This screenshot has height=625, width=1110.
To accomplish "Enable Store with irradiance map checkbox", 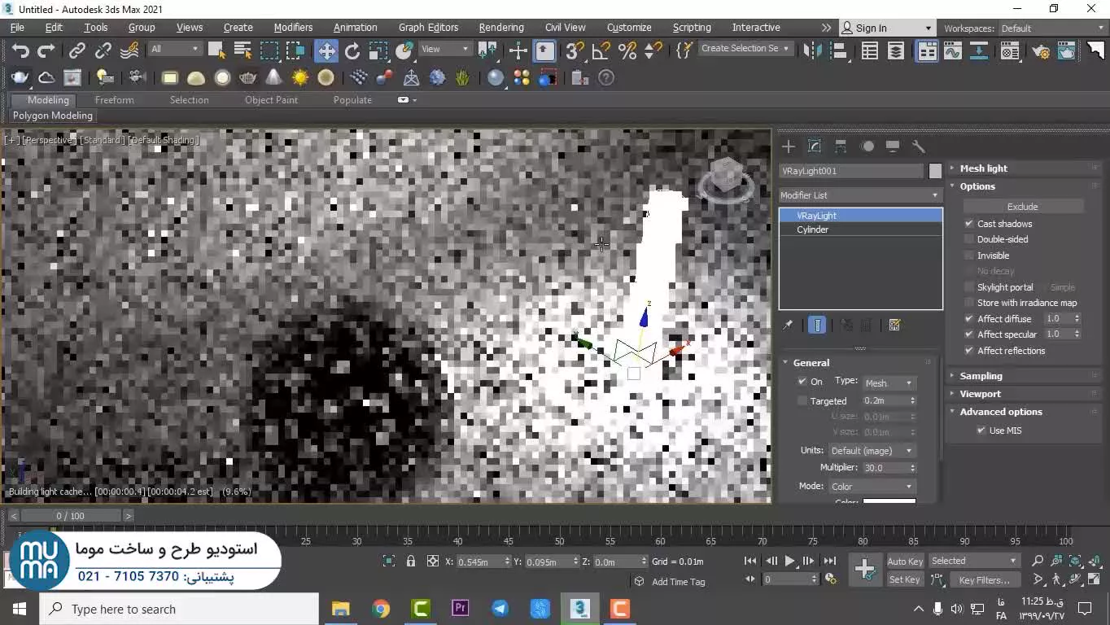I will click(x=969, y=303).
